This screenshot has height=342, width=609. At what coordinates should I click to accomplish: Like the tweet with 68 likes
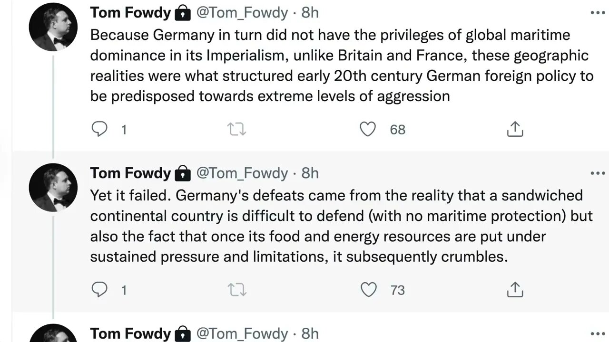[368, 129]
